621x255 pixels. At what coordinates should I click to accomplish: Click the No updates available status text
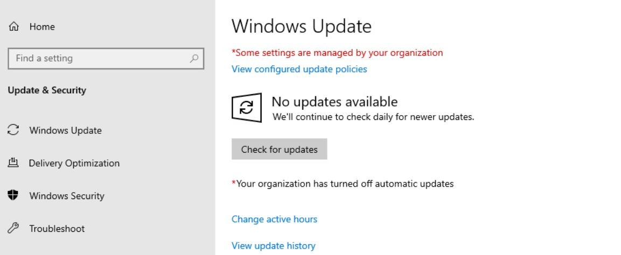(334, 102)
